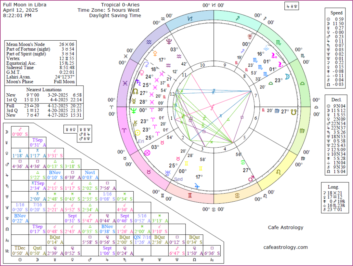Screen dimensions: 353x266
Task: Toggle the Mars parallel Jupiter indicator box
Action: 85,134
